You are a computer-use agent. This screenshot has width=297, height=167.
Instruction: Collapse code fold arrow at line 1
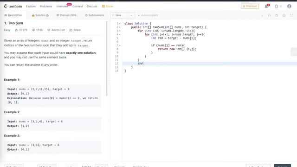(120, 24)
